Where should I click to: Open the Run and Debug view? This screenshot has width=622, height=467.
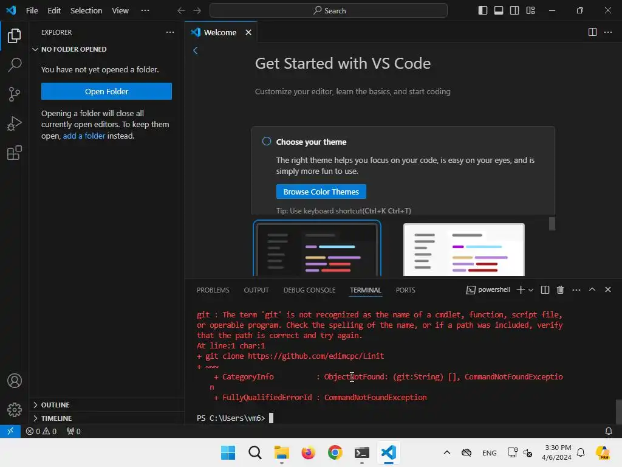pos(15,123)
